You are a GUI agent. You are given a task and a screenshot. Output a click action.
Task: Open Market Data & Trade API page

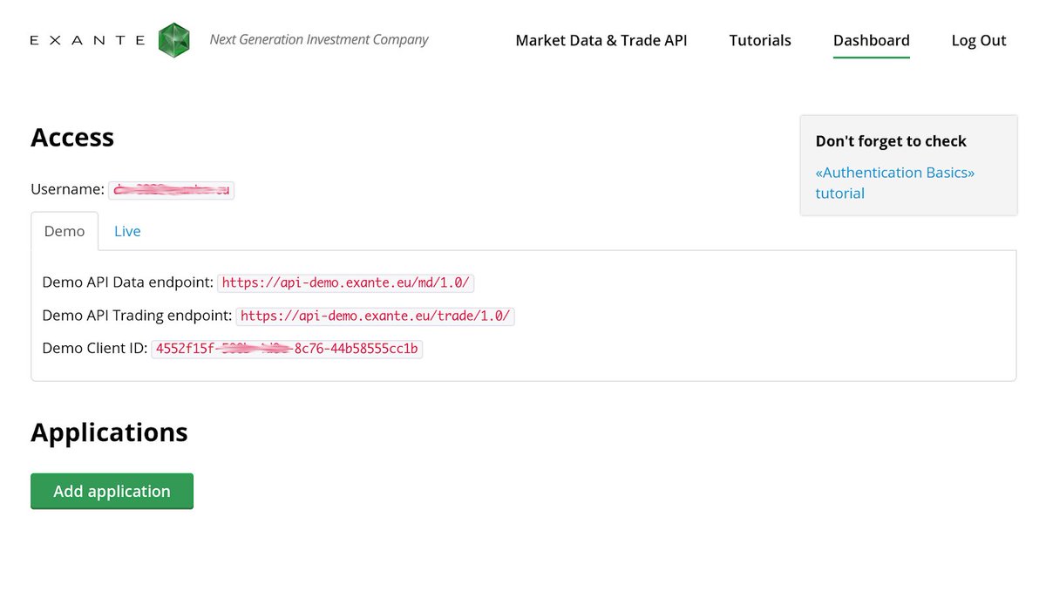601,40
